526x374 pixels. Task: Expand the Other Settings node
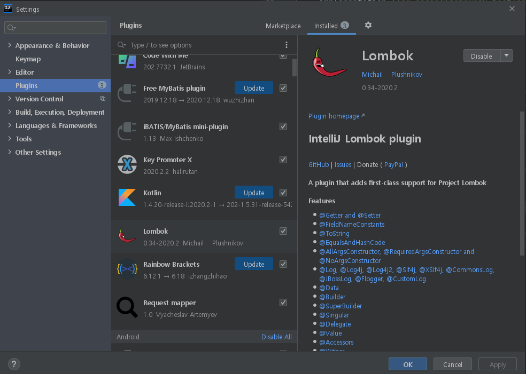click(10, 152)
